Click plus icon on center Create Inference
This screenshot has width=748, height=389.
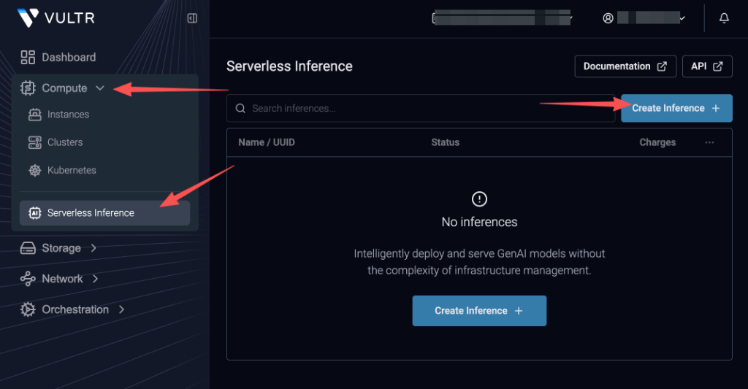pos(519,311)
